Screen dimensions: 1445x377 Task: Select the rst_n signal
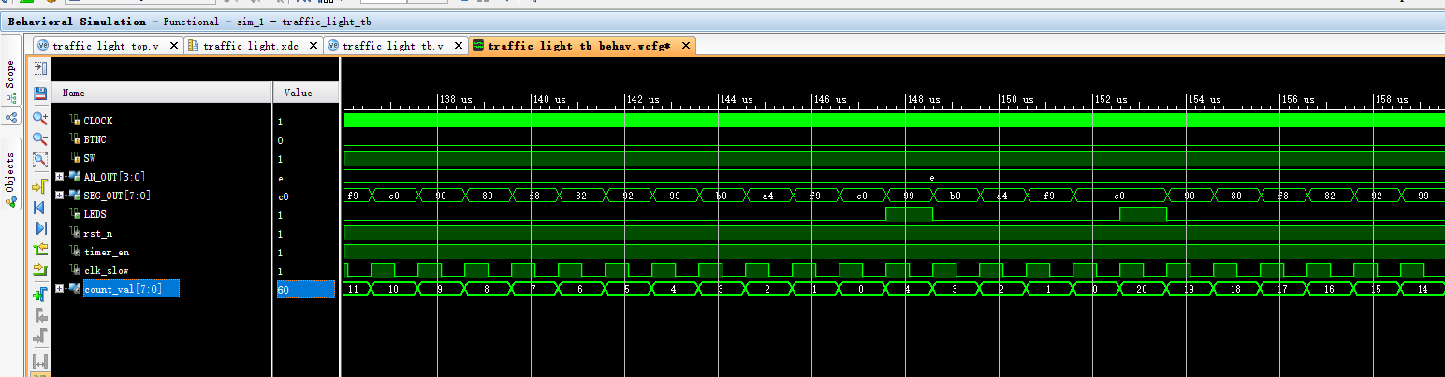pyautogui.click(x=97, y=233)
